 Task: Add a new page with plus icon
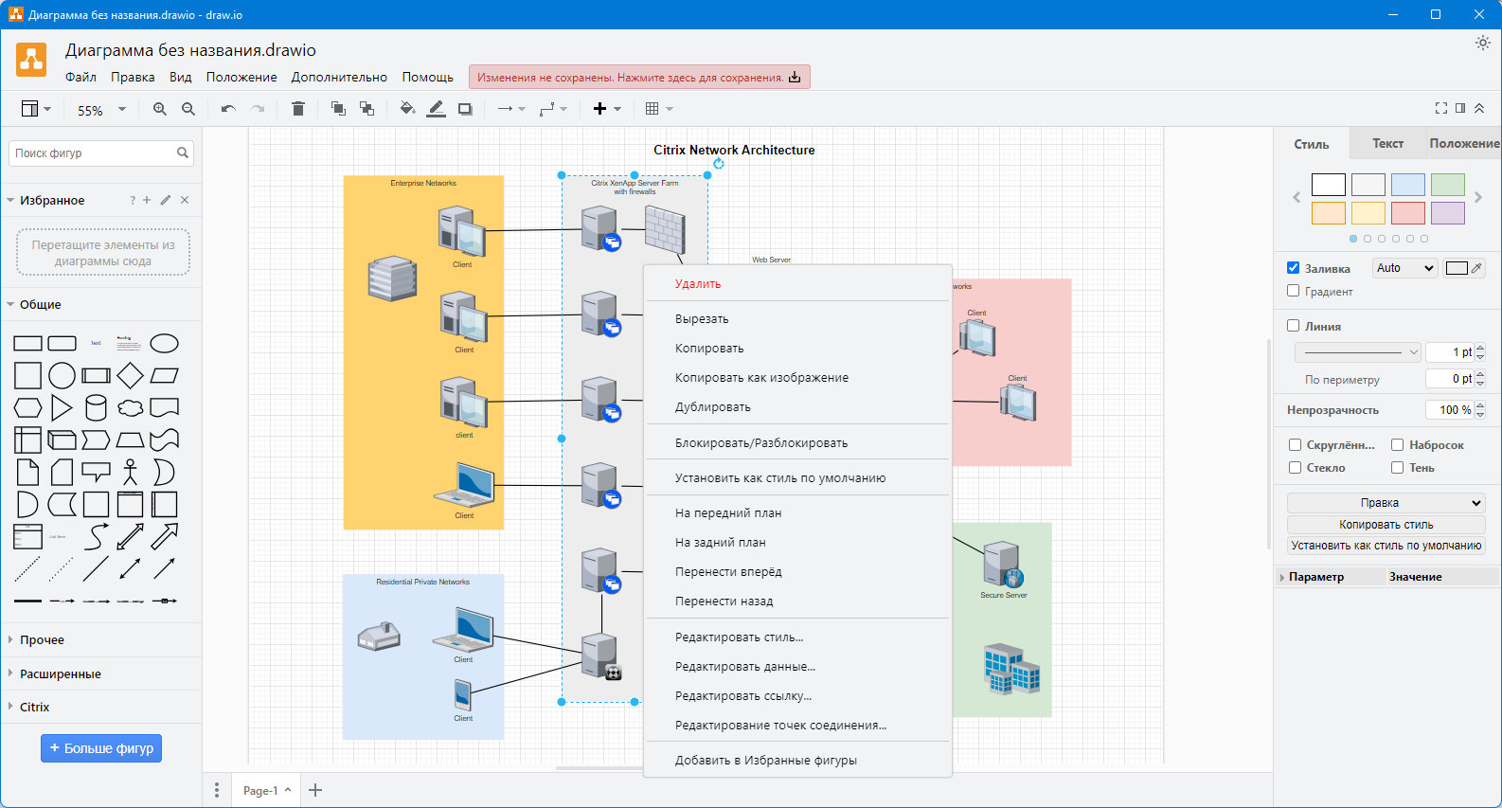(315, 790)
